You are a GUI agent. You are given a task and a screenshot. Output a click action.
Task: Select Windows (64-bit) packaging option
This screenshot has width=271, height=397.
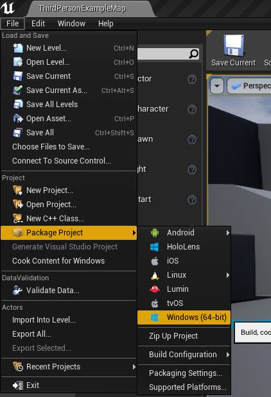click(184, 317)
